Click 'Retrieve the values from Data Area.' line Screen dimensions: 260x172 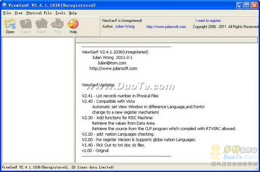coord(124,123)
